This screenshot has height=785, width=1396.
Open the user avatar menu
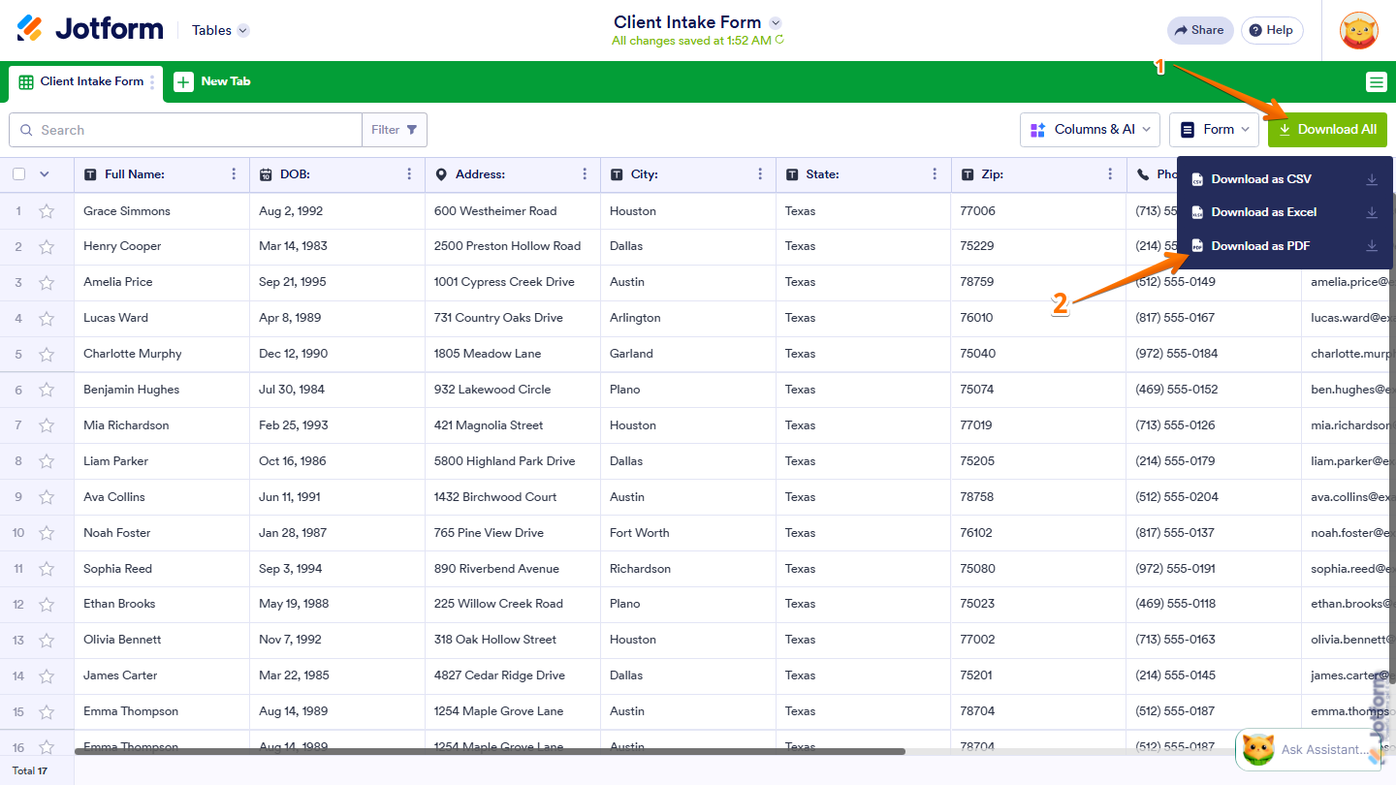point(1358,30)
